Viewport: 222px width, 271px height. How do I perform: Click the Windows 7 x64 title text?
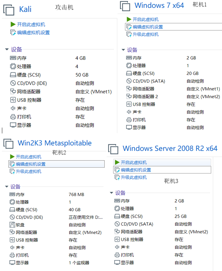click(x=159, y=5)
